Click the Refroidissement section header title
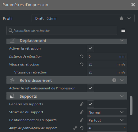The height and width of the screenshot is (132, 138). [x=36, y=80]
